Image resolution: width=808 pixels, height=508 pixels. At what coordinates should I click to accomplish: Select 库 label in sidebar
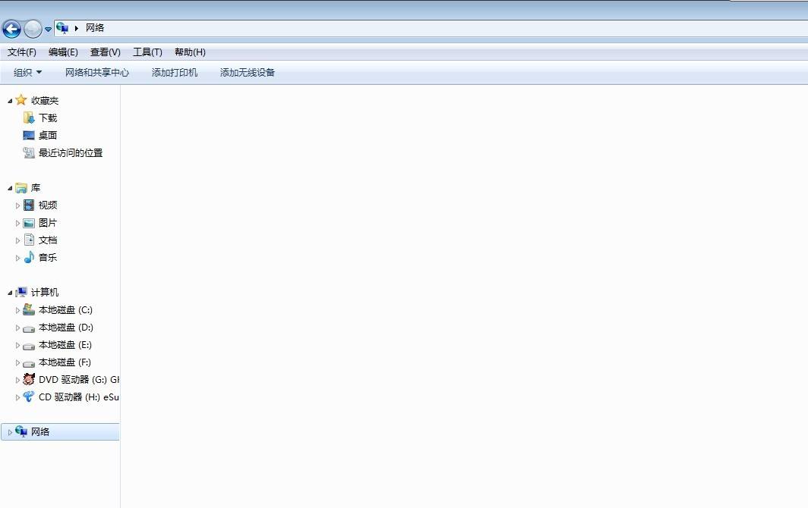36,188
